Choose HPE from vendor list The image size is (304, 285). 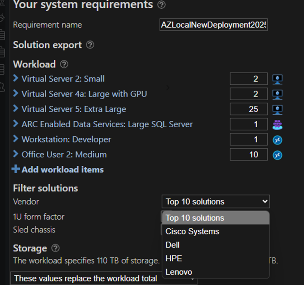point(216,258)
